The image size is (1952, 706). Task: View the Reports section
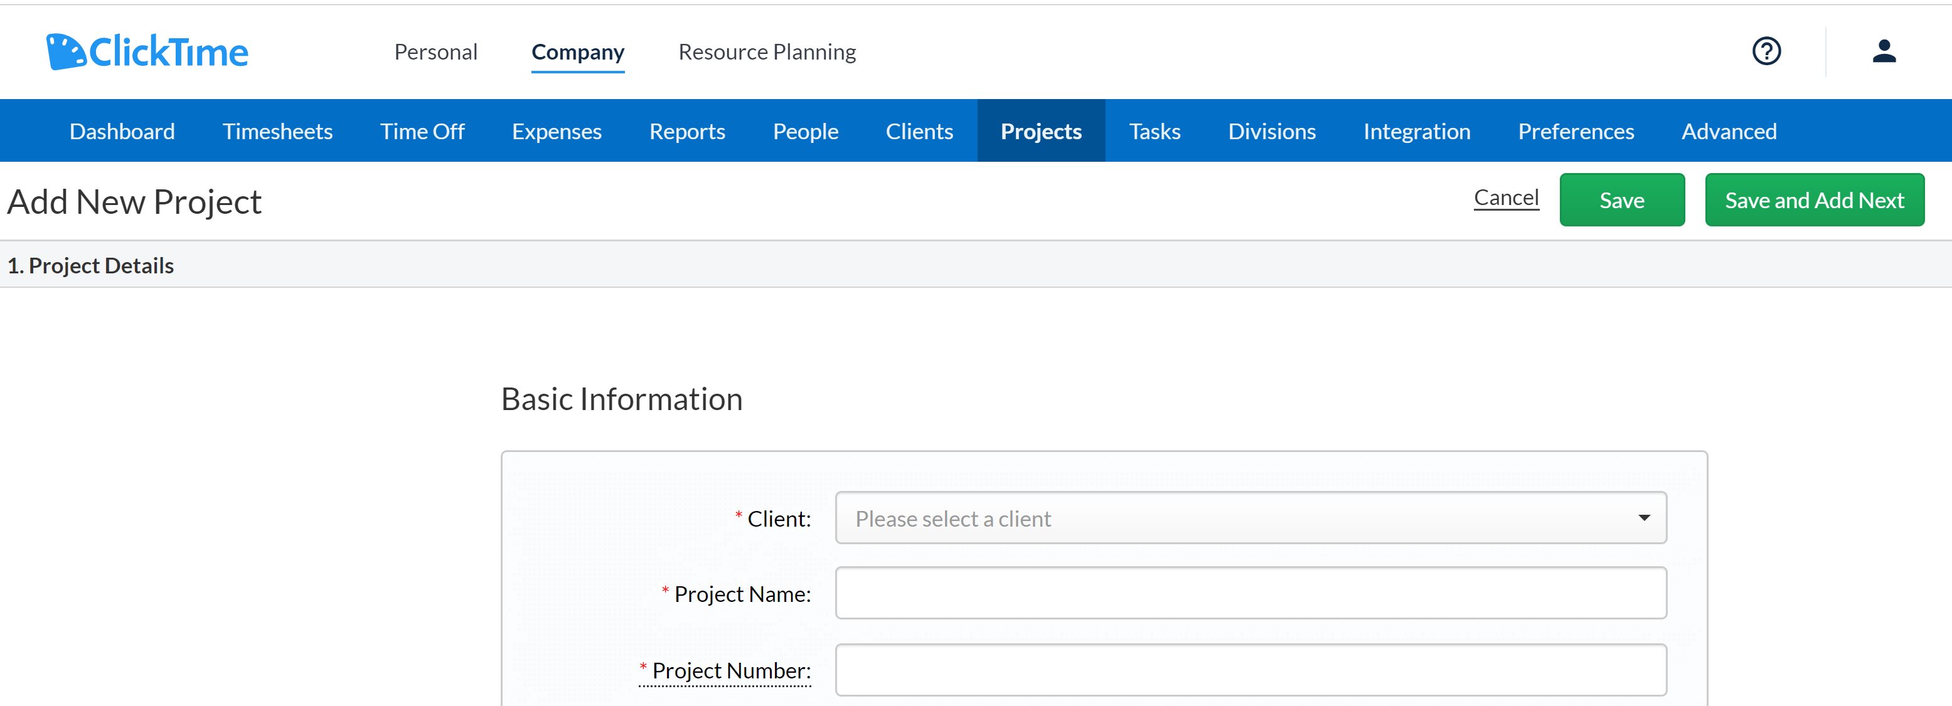click(x=687, y=130)
